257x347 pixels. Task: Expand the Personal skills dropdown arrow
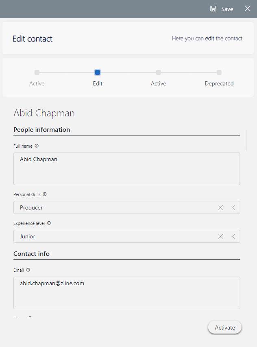234,207
